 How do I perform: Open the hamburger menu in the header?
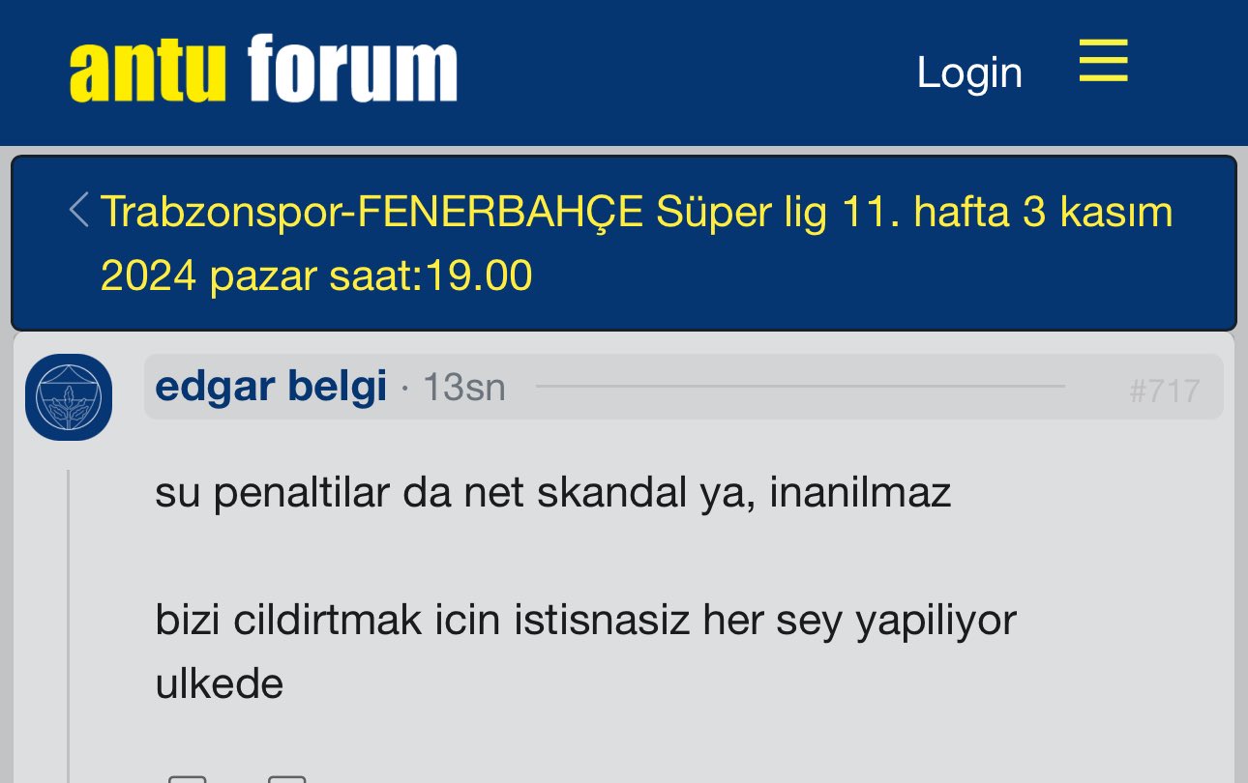click(x=1103, y=61)
